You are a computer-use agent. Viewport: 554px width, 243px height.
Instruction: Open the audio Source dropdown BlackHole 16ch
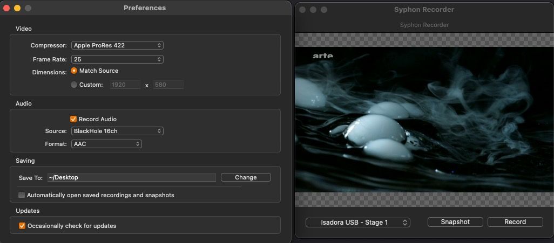tap(117, 131)
